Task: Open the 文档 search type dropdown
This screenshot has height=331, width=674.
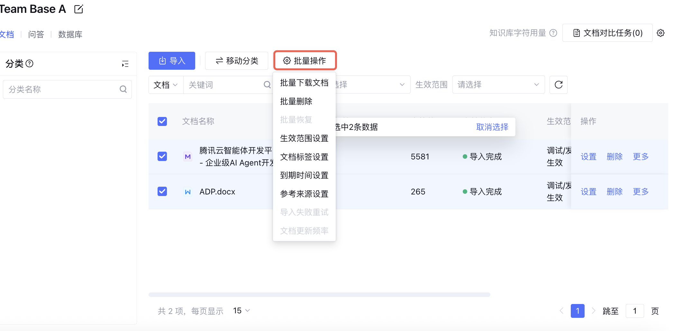Action: tap(166, 85)
